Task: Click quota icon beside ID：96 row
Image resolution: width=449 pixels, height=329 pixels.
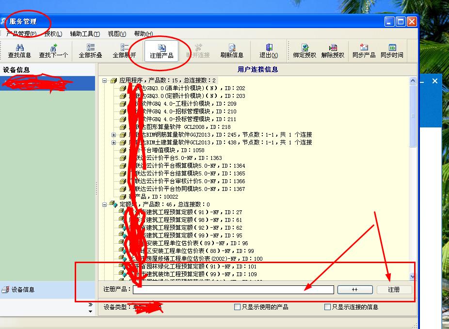Action: pyautogui.click(x=123, y=243)
